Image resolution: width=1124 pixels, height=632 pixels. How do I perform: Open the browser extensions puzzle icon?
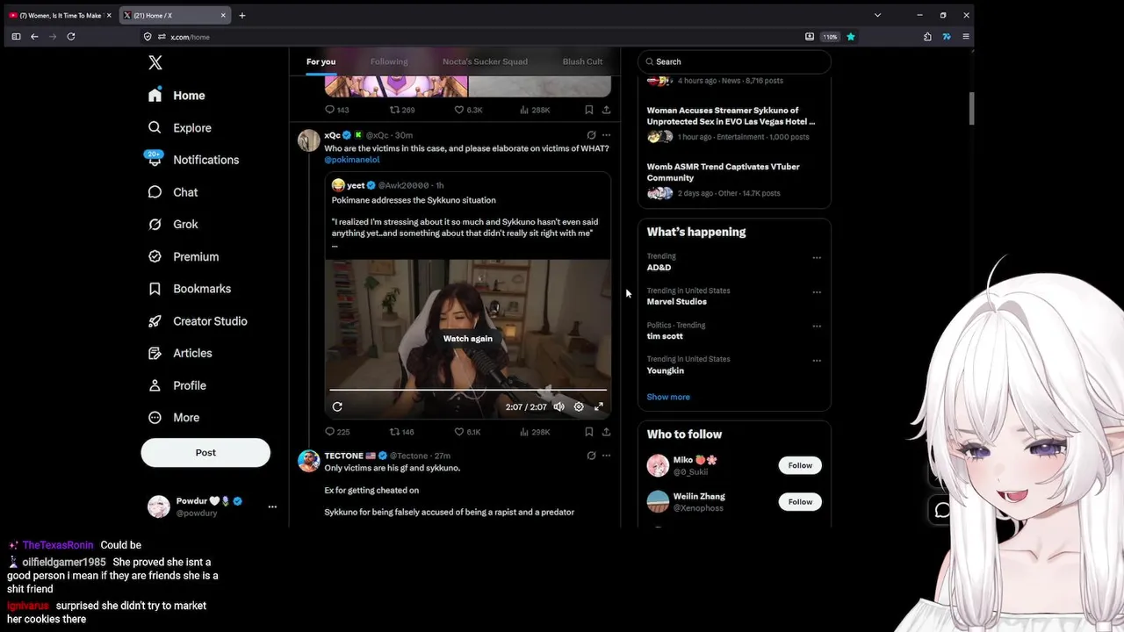[927, 37]
